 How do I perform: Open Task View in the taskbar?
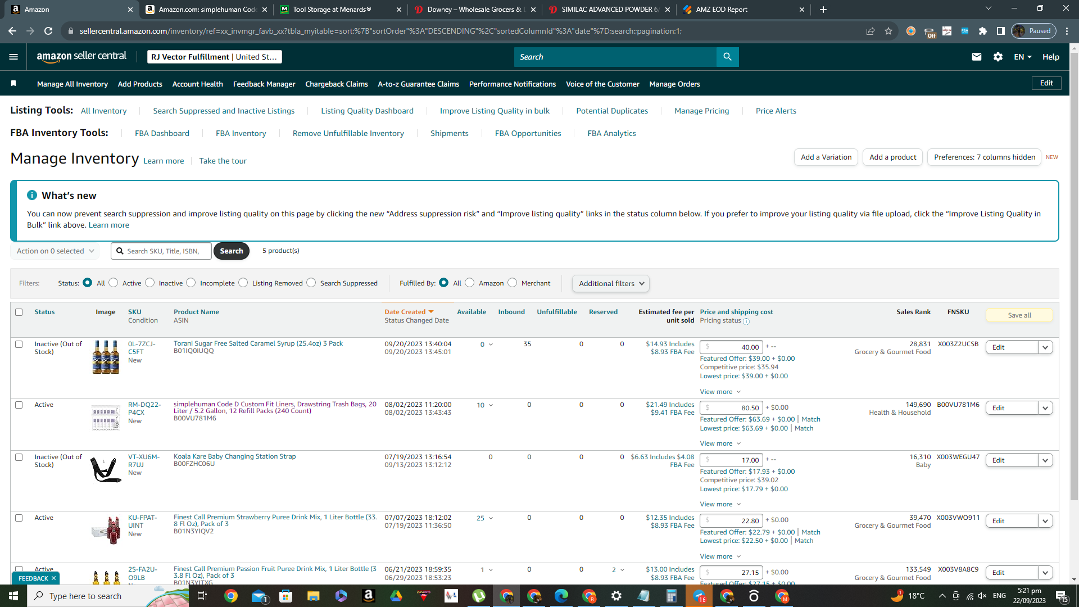coord(202,596)
